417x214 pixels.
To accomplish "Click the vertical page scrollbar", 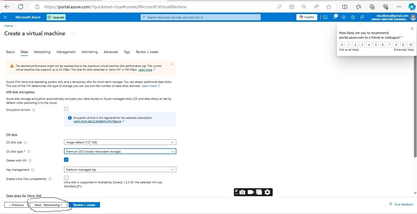I will pos(415,107).
